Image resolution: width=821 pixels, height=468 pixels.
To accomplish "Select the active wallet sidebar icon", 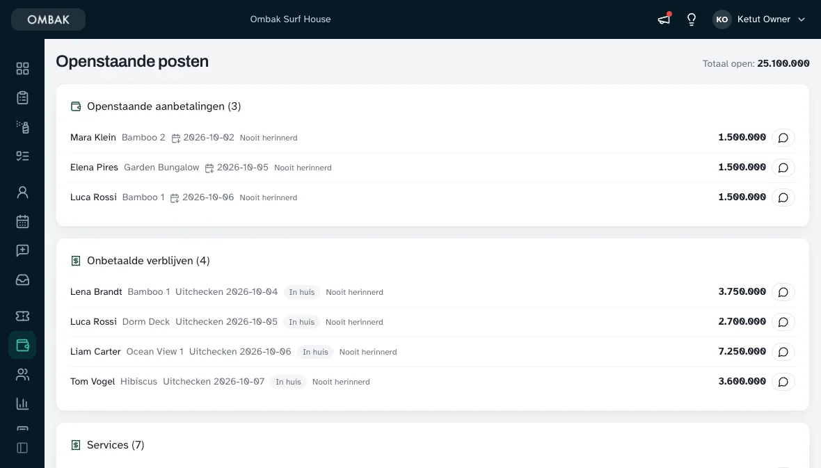I will coord(22,346).
